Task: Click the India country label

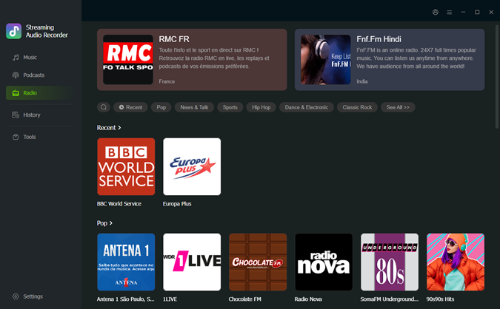Action: click(362, 81)
